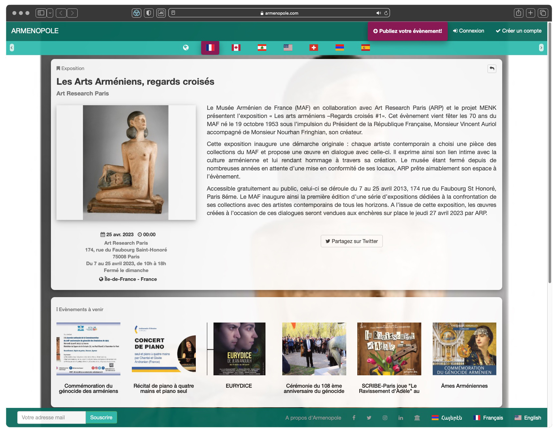Image resolution: width=558 pixels, height=432 pixels.
Task: Select the France flag filter
Action: 210,48
